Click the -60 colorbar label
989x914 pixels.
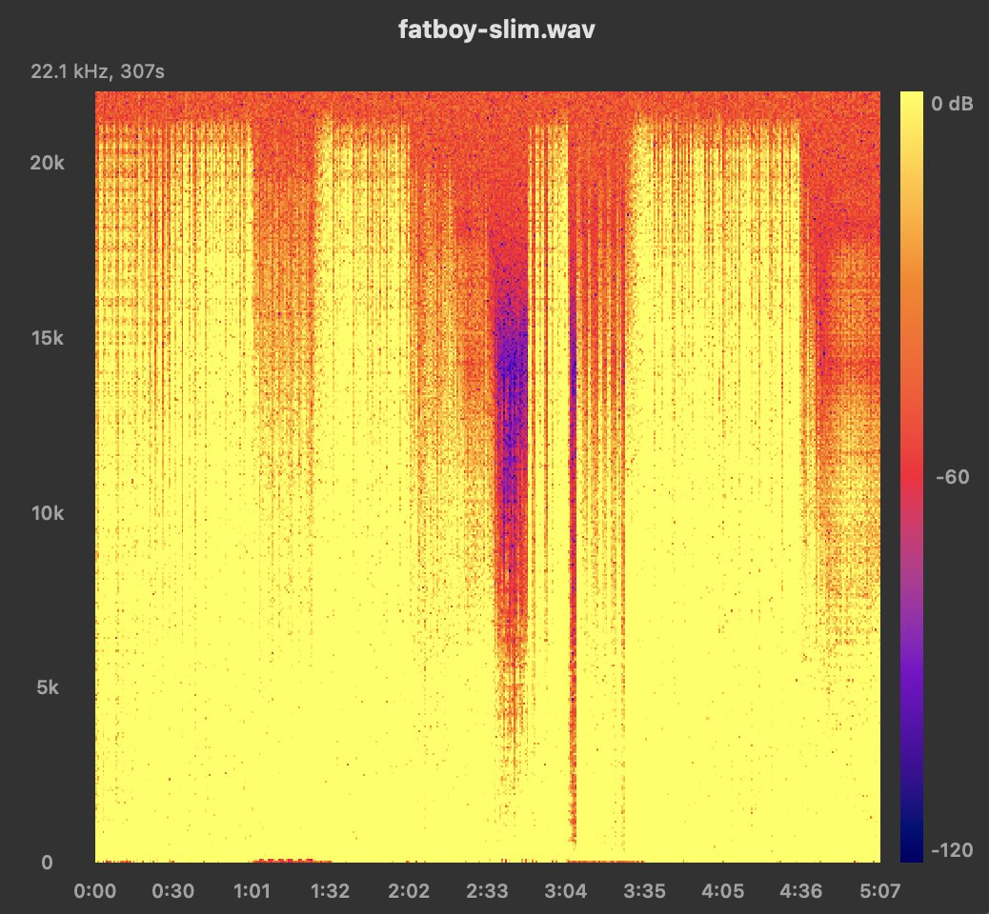(x=953, y=477)
